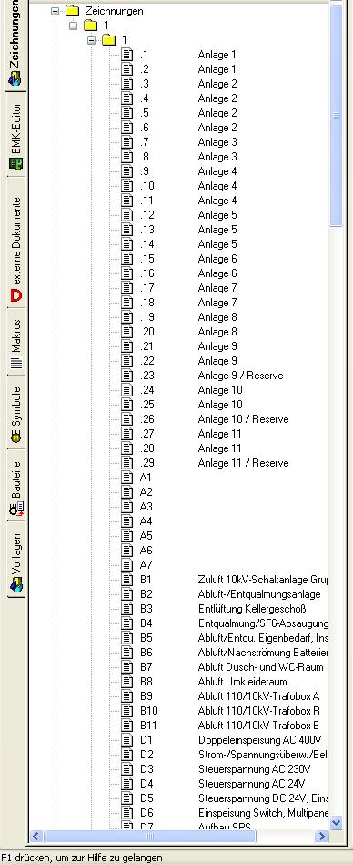Image resolution: width=353 pixels, height=865 pixels.
Task: Click the horizontal scrollbar left arrow
Action: pyautogui.click(x=36, y=837)
